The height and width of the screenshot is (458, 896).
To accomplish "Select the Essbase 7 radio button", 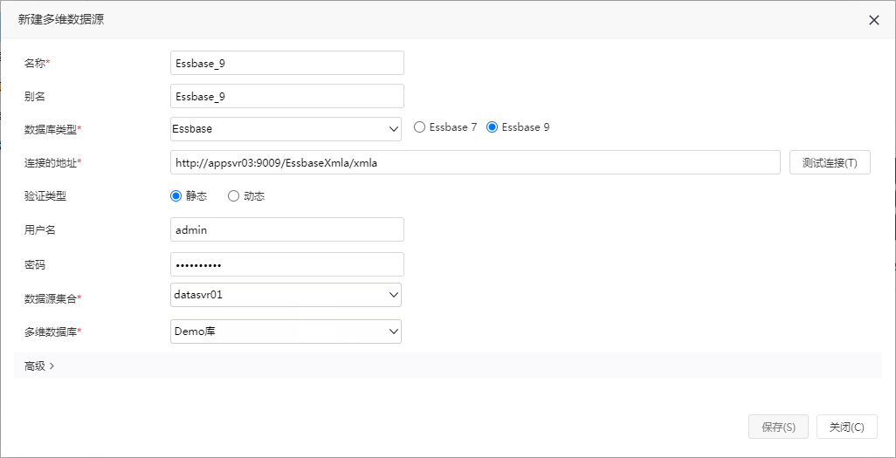I will [419, 127].
